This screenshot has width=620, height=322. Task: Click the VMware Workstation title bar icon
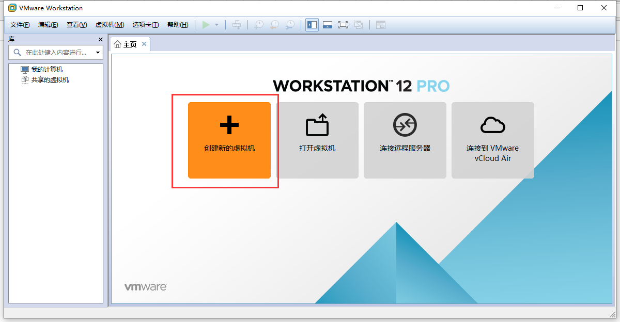[x=12, y=8]
